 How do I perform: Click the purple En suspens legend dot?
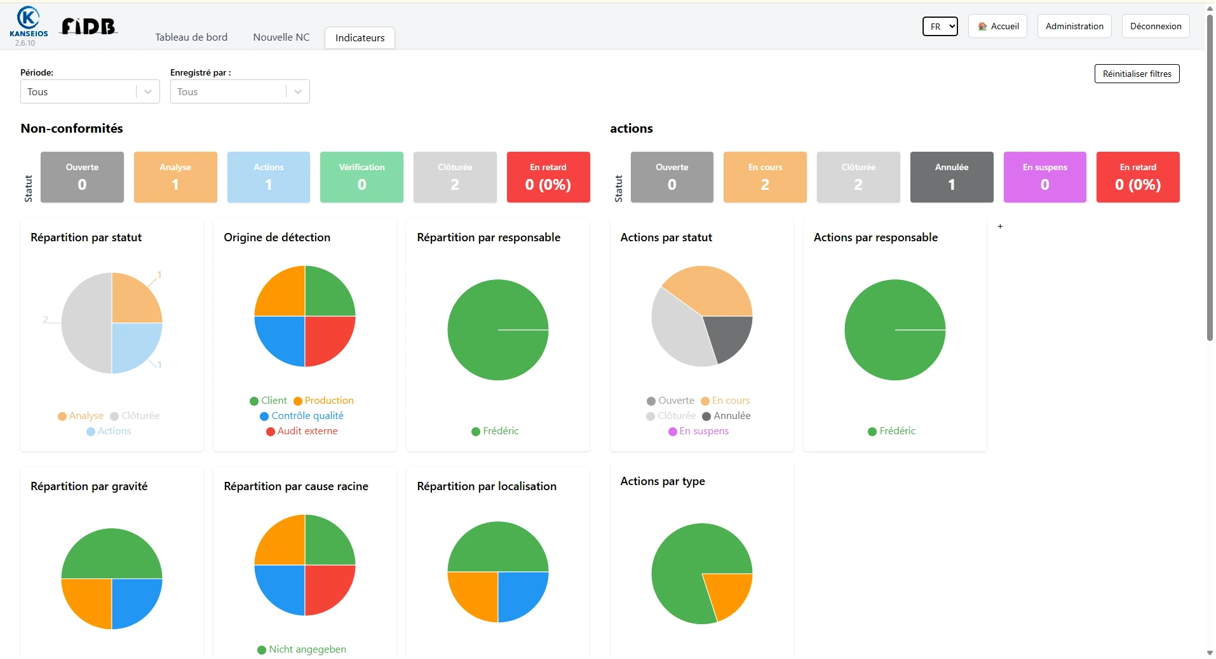[672, 432]
